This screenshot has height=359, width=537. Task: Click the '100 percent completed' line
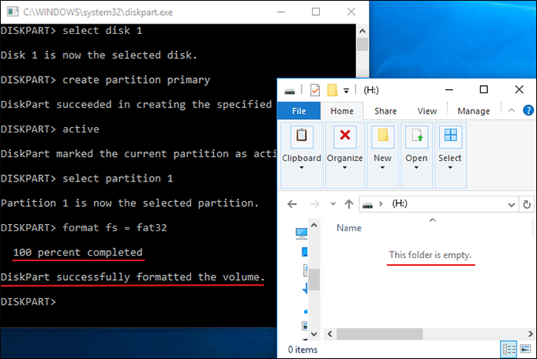pyautogui.click(x=77, y=252)
